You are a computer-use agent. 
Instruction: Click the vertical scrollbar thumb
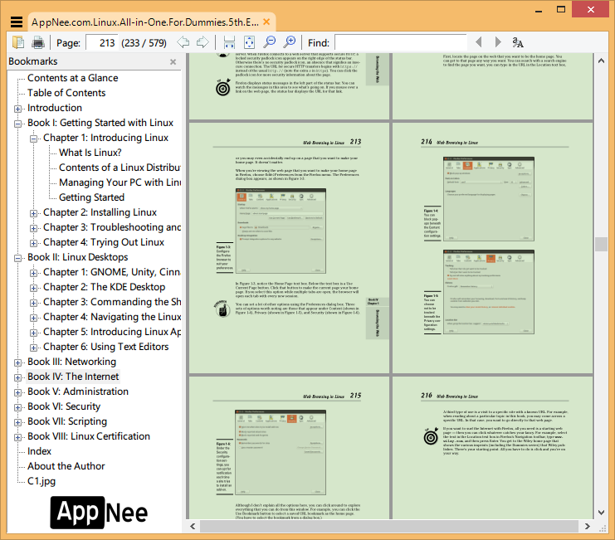601,244
